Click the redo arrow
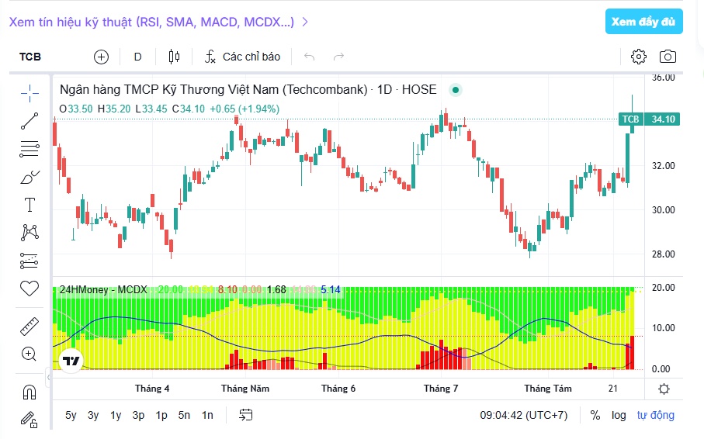 coord(338,57)
